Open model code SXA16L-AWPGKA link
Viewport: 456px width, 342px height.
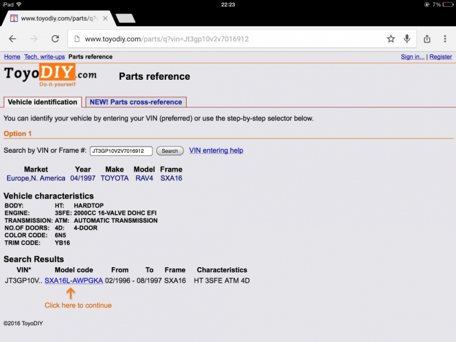pos(74,281)
